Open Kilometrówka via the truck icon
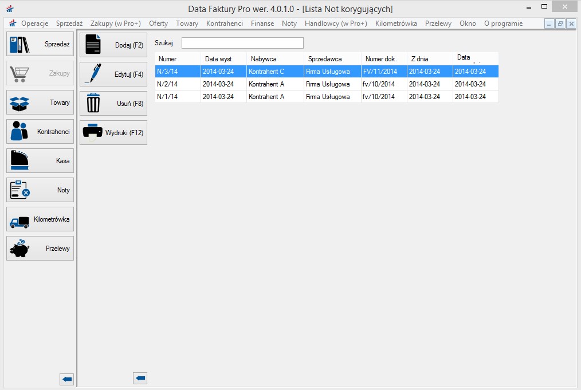This screenshot has width=581, height=390. tap(40, 219)
